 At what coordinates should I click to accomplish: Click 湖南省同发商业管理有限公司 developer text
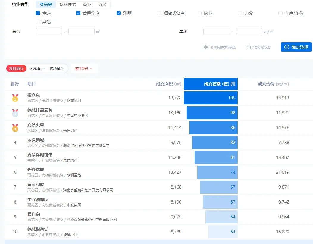click(87, 146)
